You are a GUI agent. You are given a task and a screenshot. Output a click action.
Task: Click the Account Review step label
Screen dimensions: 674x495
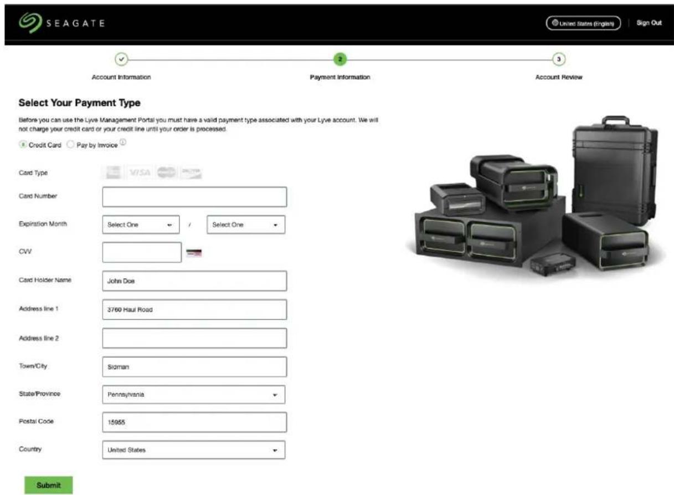point(558,78)
